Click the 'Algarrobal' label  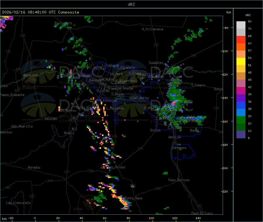coord(128,81)
